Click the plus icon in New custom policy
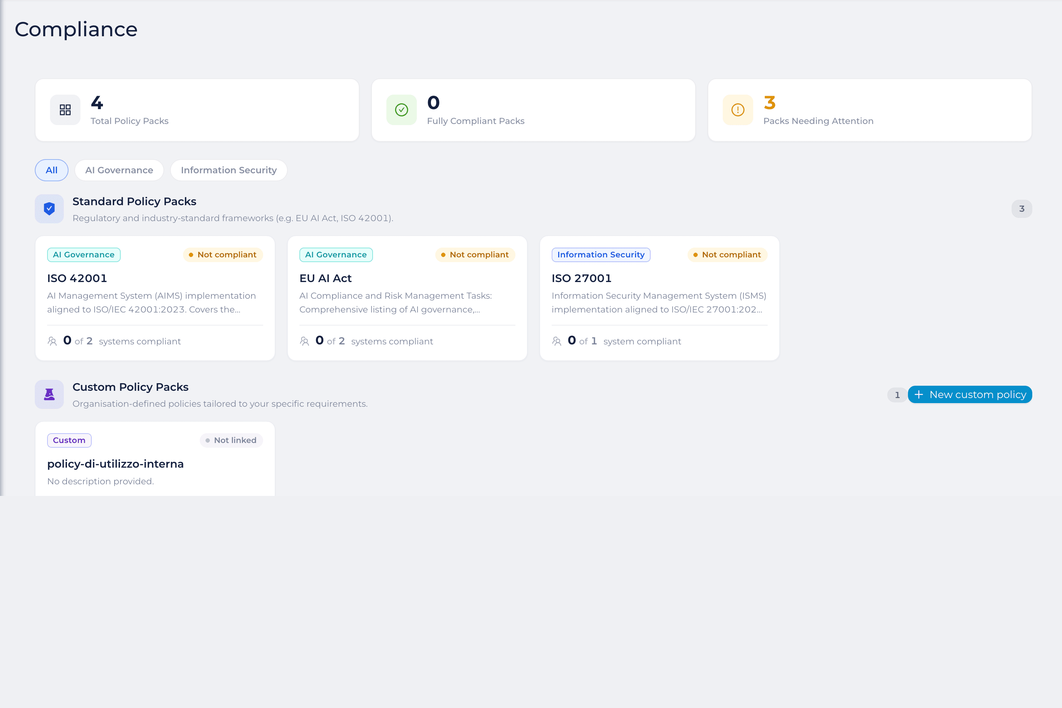Viewport: 1062px width, 708px height. pyautogui.click(x=918, y=395)
